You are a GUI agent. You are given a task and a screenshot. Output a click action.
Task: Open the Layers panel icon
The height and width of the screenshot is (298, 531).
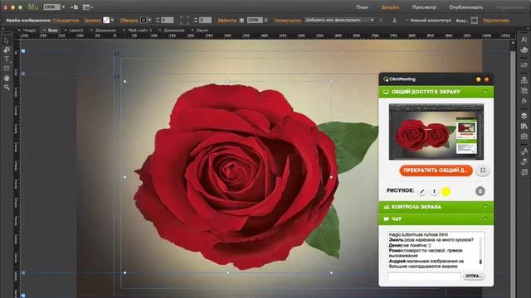[x=524, y=116]
